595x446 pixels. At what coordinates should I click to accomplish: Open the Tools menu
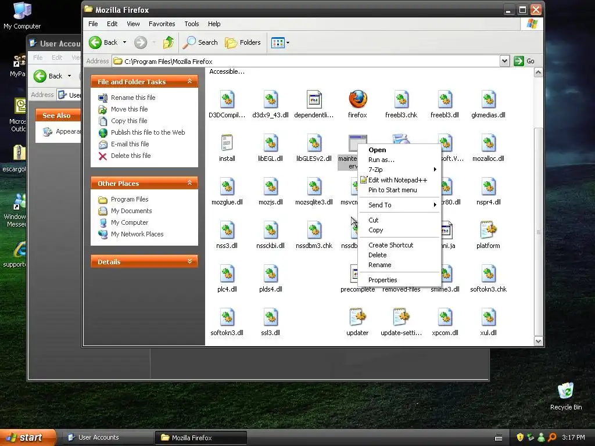coord(192,24)
